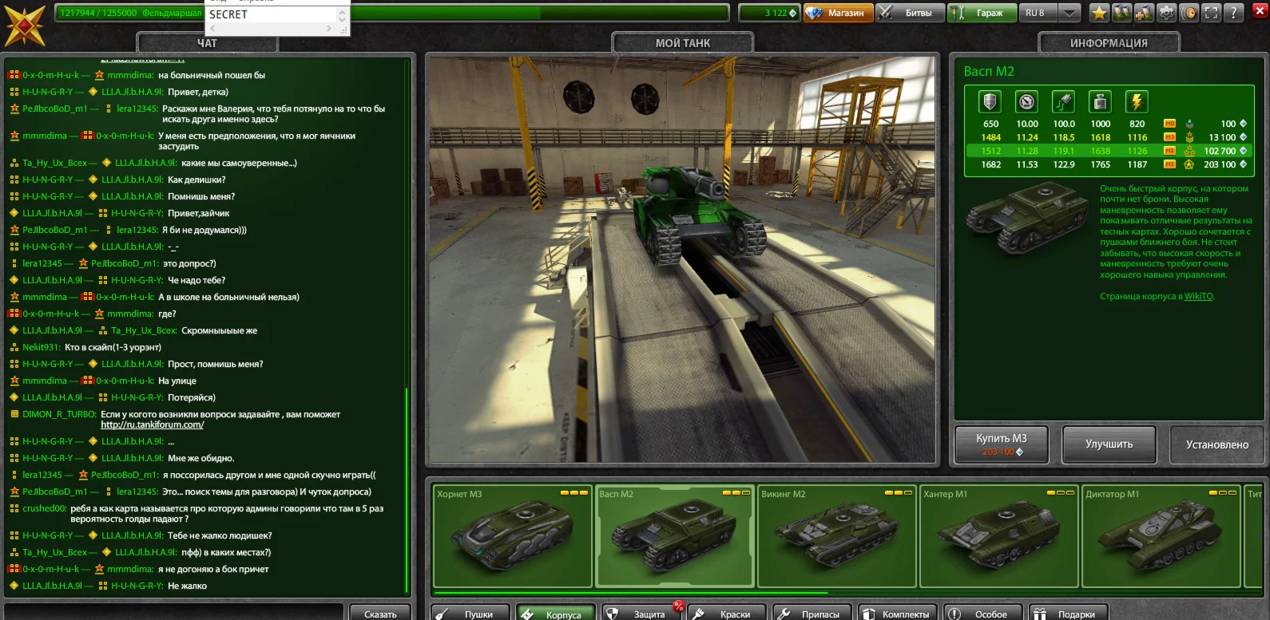Select the Диктатор М1 hull card

(x=1161, y=535)
